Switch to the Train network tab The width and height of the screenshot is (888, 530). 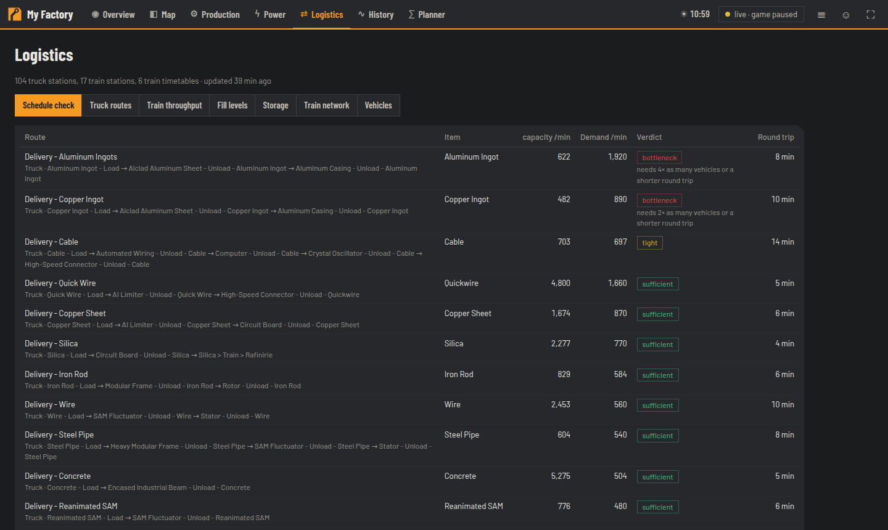click(x=326, y=105)
